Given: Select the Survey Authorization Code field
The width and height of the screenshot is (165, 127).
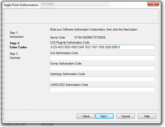Looking at the screenshot, I should point(103,68).
